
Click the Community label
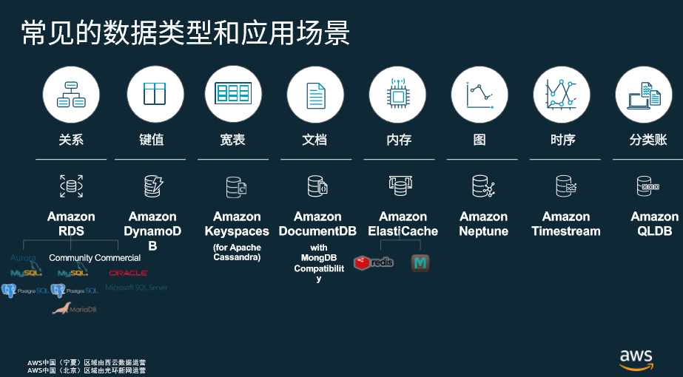[x=70, y=258]
